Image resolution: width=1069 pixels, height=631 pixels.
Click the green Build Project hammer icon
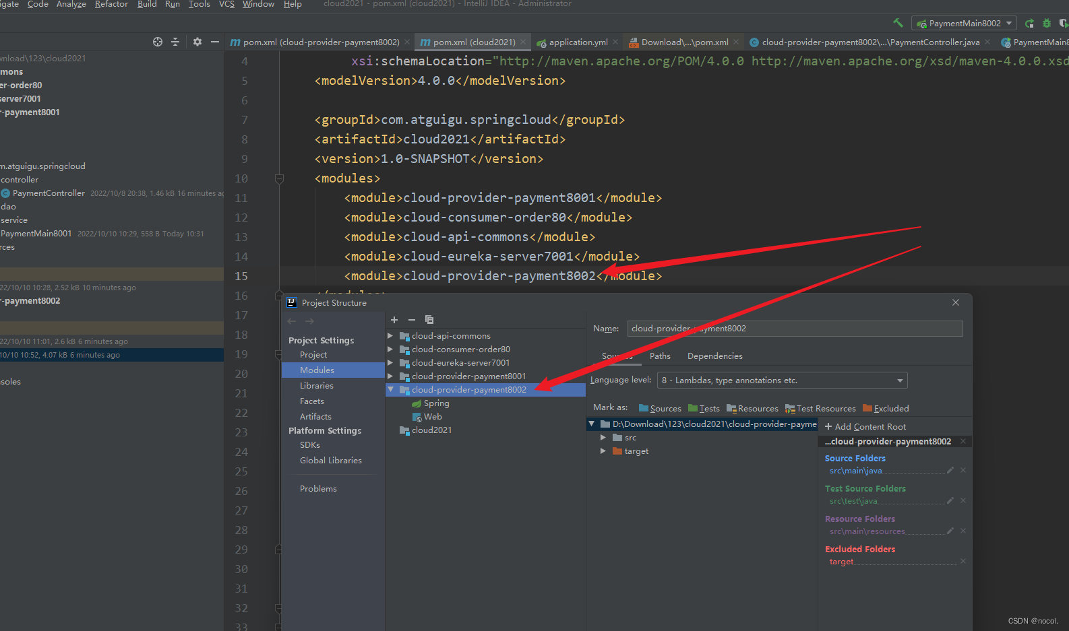[898, 23]
